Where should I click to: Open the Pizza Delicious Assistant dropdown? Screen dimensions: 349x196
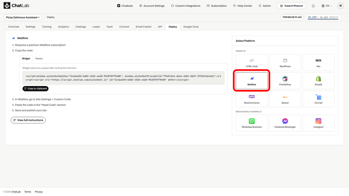23,17
